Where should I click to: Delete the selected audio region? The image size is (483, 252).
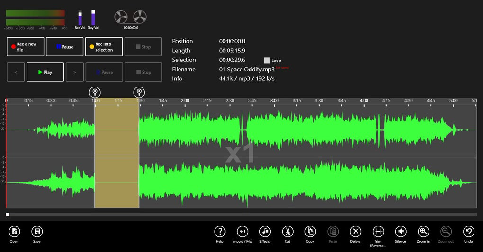[x=356, y=231]
